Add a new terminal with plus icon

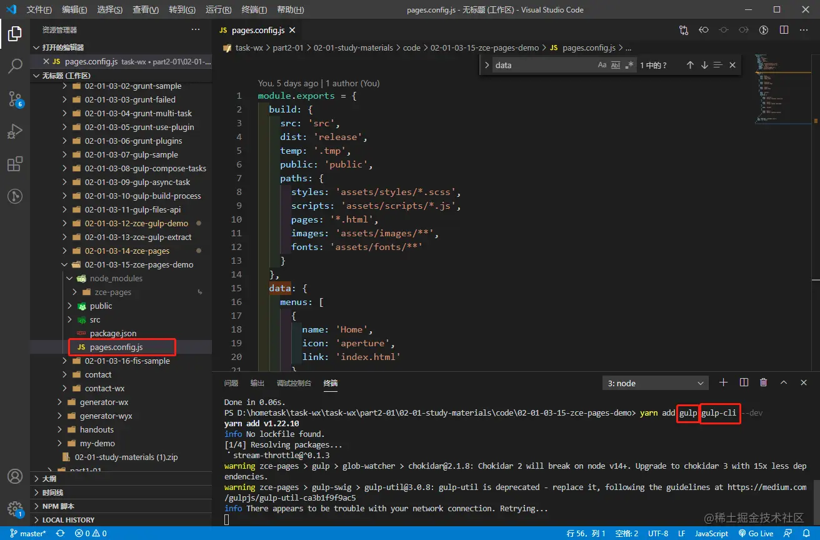pyautogui.click(x=723, y=382)
